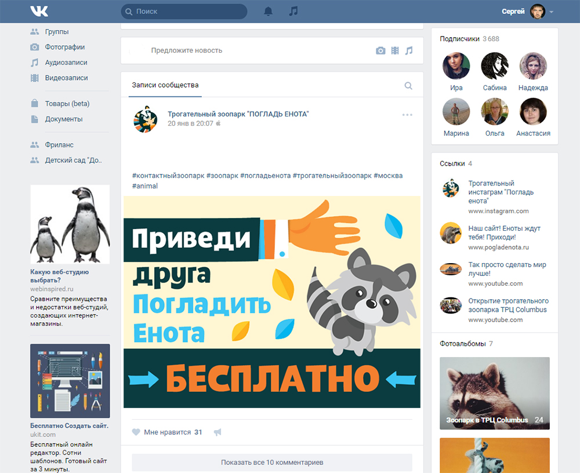The width and height of the screenshot is (580, 473).
Task: Open Трогательный инстаграм link
Action: click(501, 192)
